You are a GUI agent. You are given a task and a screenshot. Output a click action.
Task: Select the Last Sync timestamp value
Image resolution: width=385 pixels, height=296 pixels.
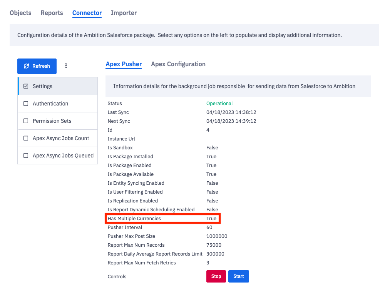pos(231,112)
